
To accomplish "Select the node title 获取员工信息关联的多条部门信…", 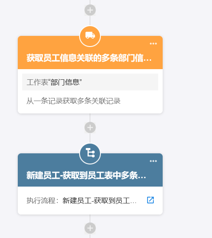I will [x=89, y=58].
